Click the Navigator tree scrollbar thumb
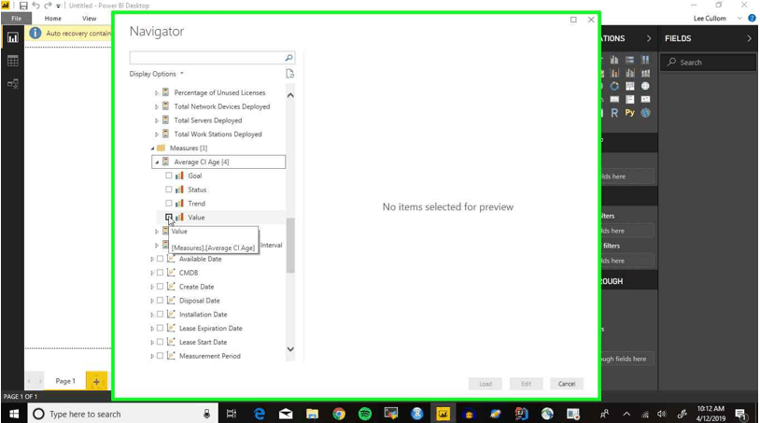The width and height of the screenshot is (760, 423). point(290,246)
